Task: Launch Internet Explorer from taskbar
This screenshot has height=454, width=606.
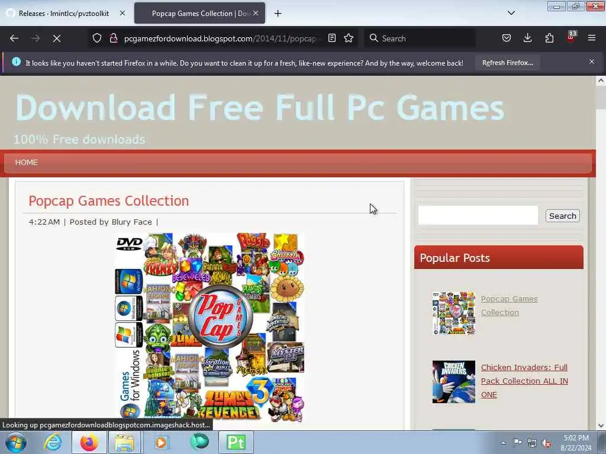Action: 53,442
